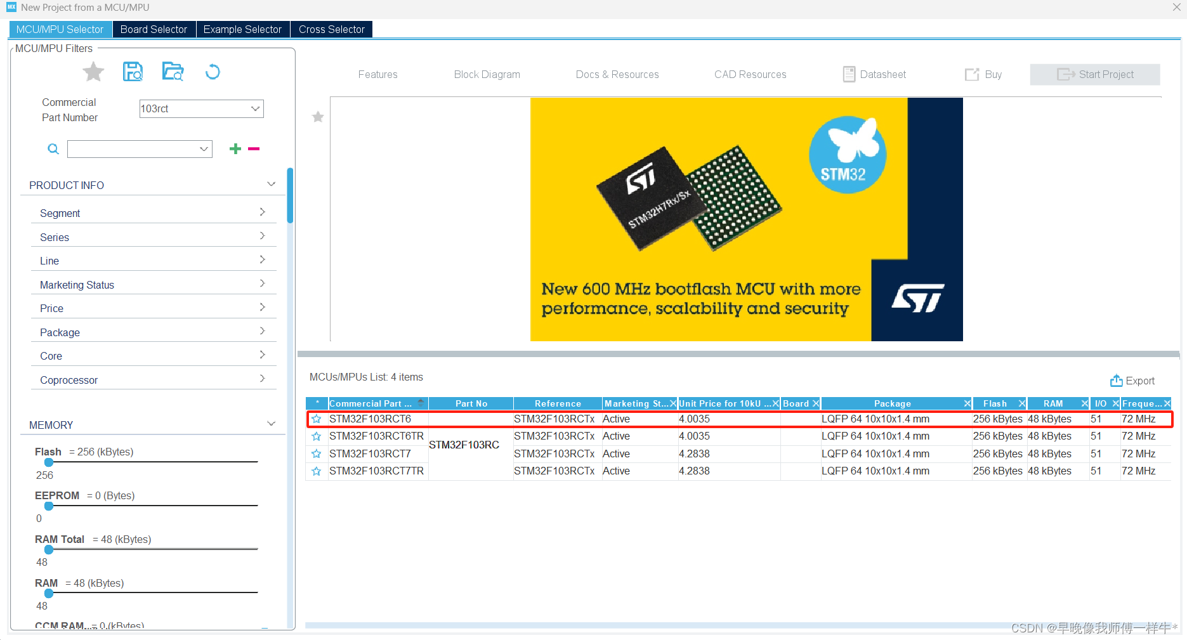Remove the Package column via X
The height and width of the screenshot is (640, 1187).
(967, 403)
